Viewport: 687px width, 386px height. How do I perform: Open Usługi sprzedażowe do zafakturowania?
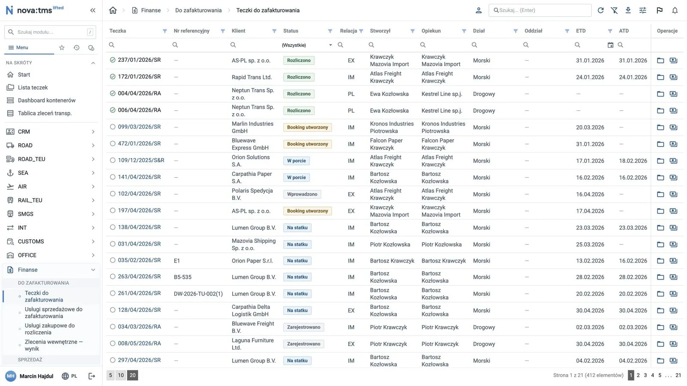53,313
